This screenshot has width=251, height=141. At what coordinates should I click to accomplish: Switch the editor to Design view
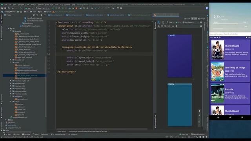coord(202,19)
